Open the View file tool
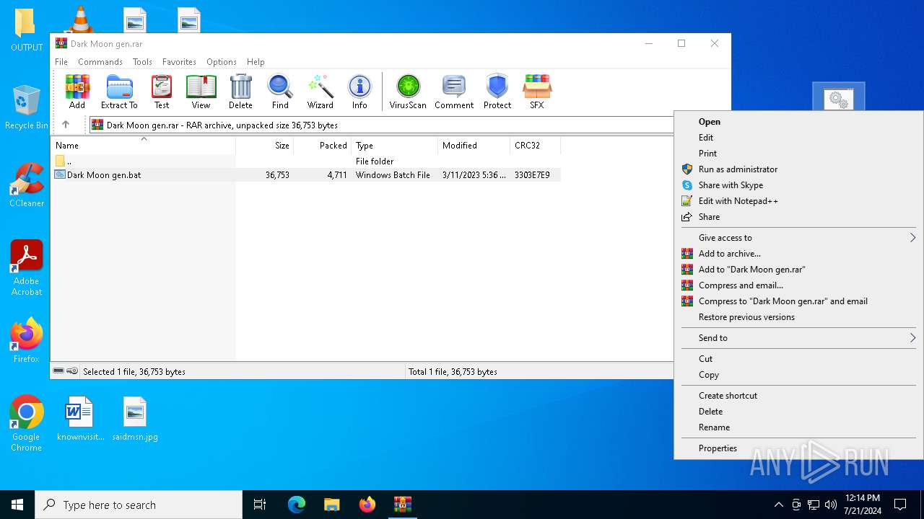Viewport: 924px width, 519px height. click(201, 92)
